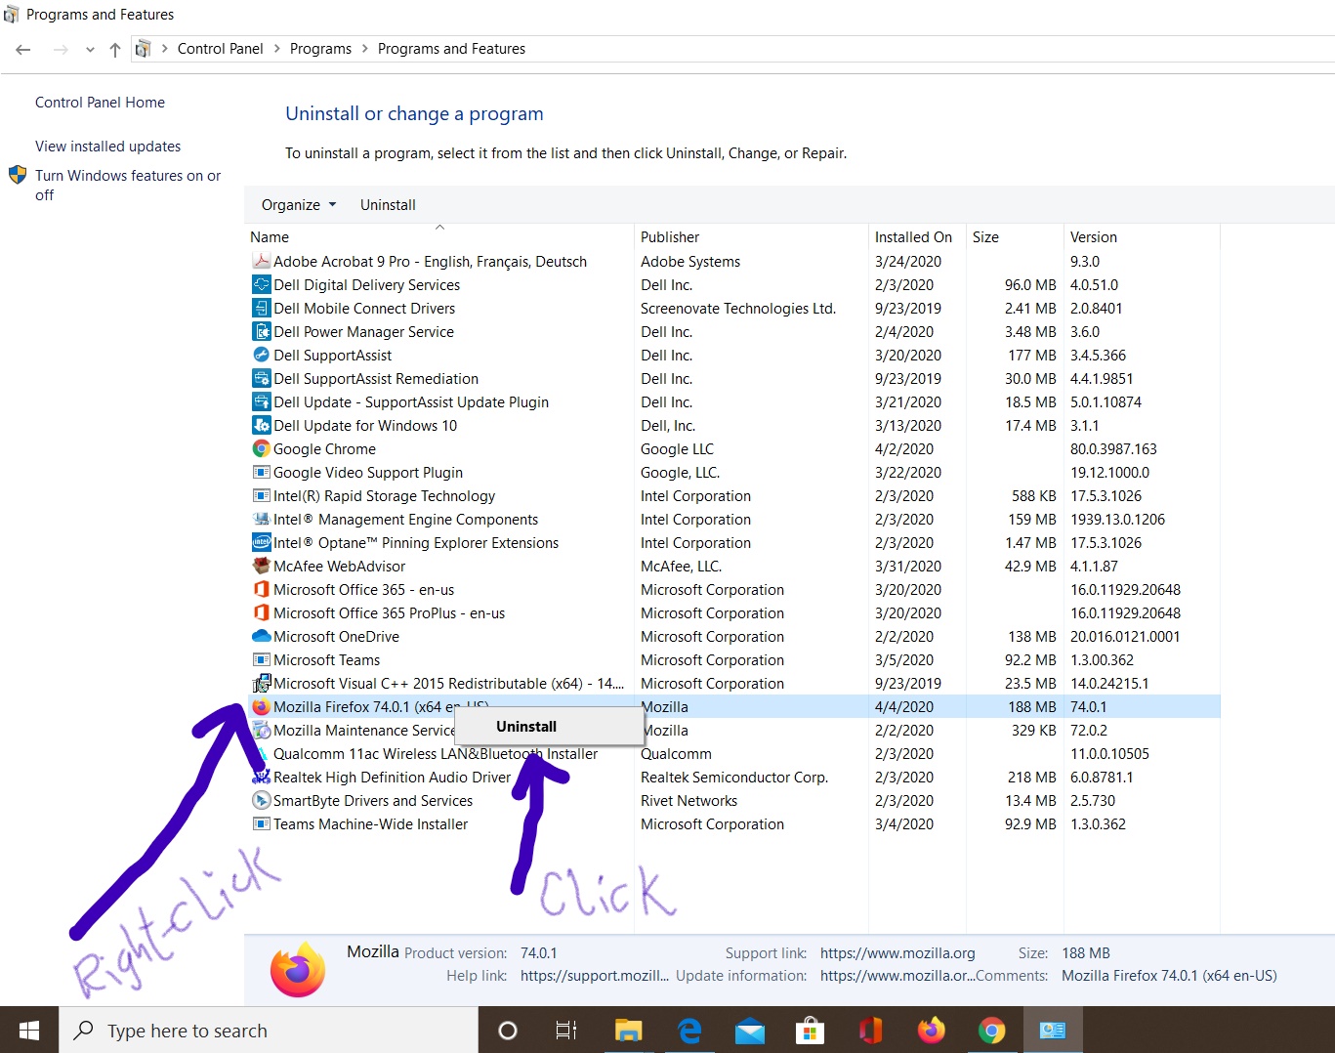Image resolution: width=1335 pixels, height=1053 pixels.
Task: Click the Adobe Acrobat 9 Pro icon
Action: click(x=261, y=261)
